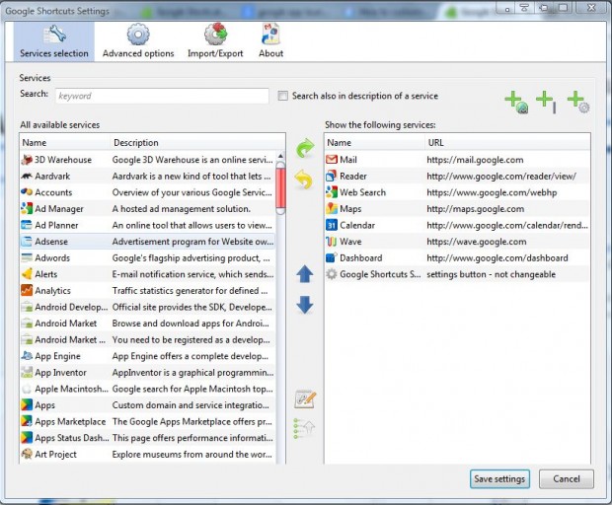Click the keyword search field
This screenshot has width=612, height=505.
pos(162,96)
